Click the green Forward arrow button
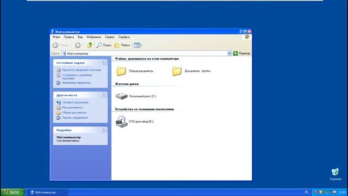 (x=78, y=45)
